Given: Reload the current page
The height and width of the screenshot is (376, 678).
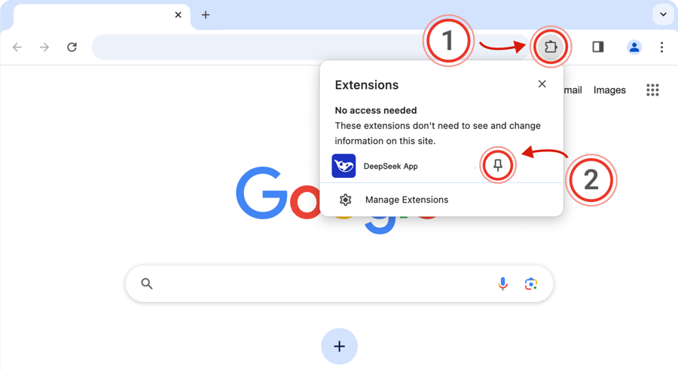Looking at the screenshot, I should tap(72, 47).
